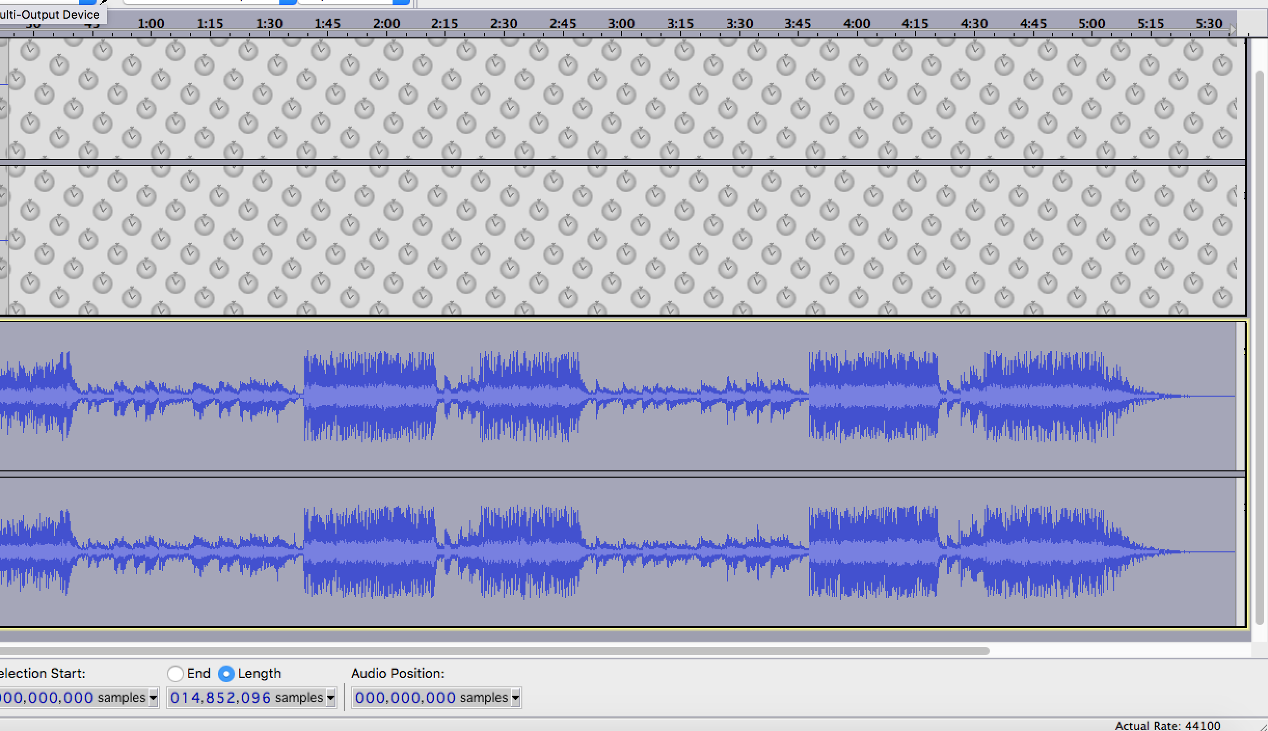
Task: Click the 1:45 mark on timeline ruler
Action: [x=328, y=24]
